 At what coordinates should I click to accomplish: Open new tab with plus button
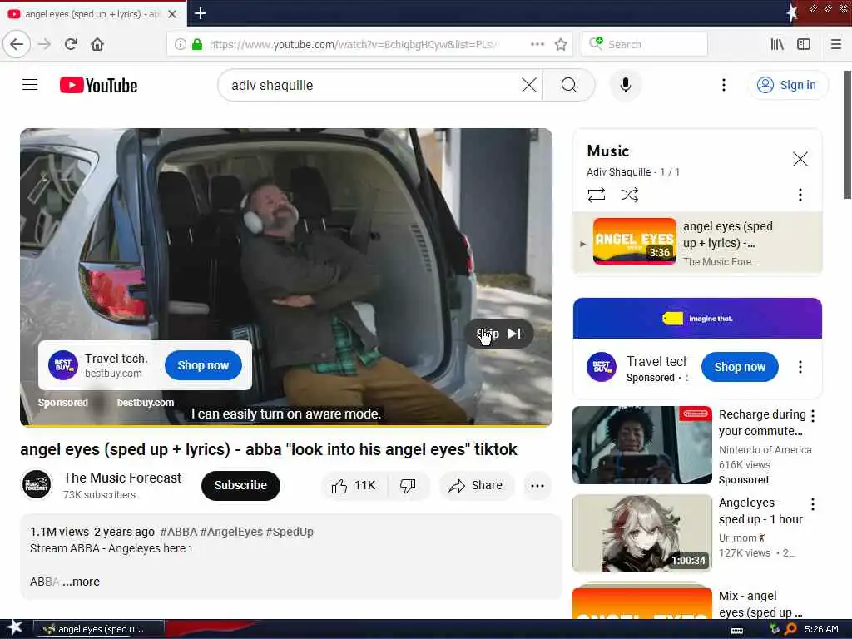(200, 13)
